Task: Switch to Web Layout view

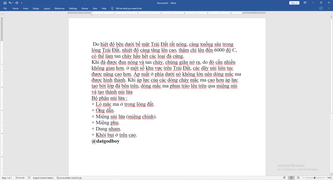Action: (299, 178)
